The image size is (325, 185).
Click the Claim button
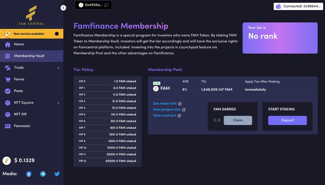pyautogui.click(x=238, y=120)
